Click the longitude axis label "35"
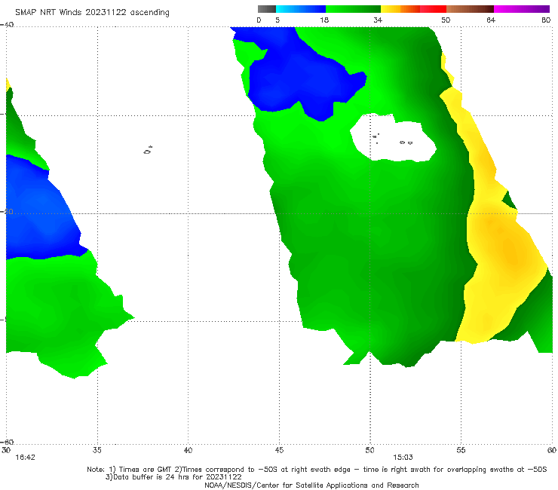 click(x=97, y=450)
